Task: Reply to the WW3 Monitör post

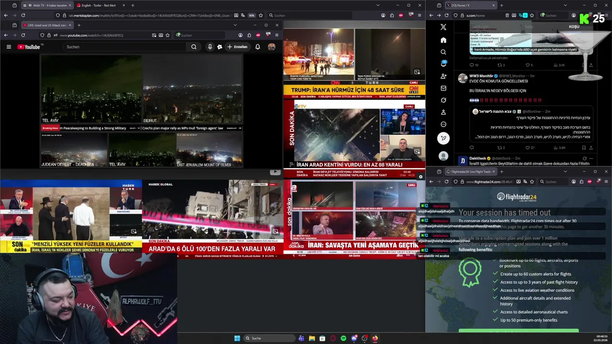Action: click(x=471, y=148)
